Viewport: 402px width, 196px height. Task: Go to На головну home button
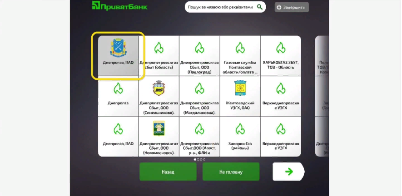pyautogui.click(x=231, y=172)
